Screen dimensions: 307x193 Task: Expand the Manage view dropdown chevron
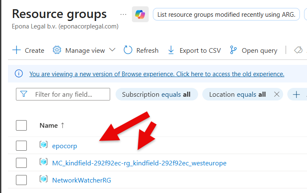112,50
